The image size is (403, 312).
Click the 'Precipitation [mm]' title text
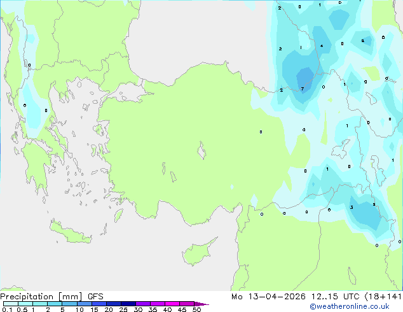pyautogui.click(x=41, y=297)
